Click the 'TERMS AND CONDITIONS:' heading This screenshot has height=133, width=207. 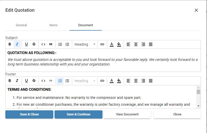(29, 89)
